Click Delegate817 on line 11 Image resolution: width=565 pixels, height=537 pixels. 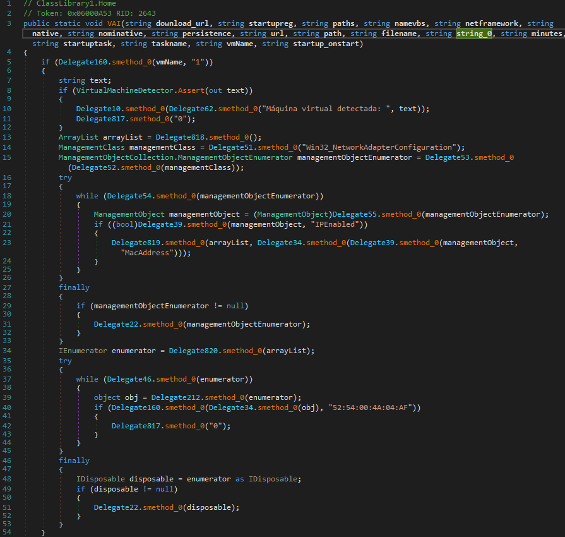click(x=100, y=119)
